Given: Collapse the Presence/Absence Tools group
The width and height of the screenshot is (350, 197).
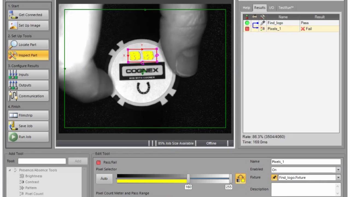Looking at the screenshot, I should [x=10, y=170].
